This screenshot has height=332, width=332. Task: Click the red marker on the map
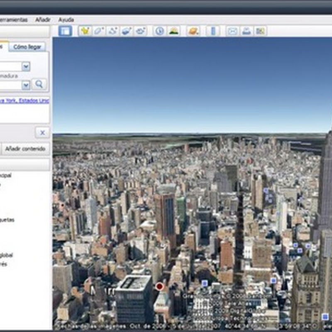[x=159, y=286]
